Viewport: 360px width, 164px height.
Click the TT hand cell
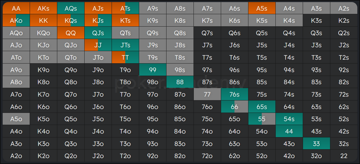[x=126, y=57]
